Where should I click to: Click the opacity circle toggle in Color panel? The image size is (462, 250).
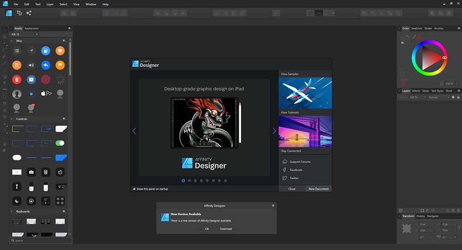tap(442, 84)
